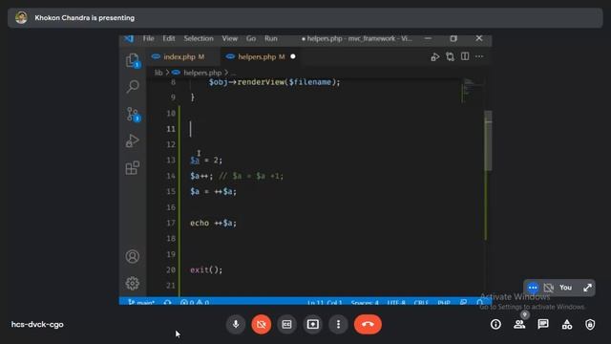This screenshot has height=344, width=611.
Task: Open chat with everyone icon
Action: 543,324
